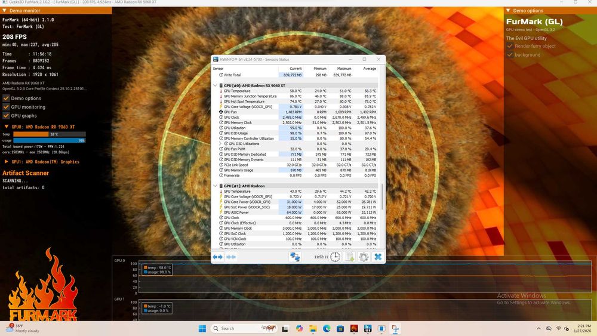Select the GPU ASIC Power row

click(296, 212)
